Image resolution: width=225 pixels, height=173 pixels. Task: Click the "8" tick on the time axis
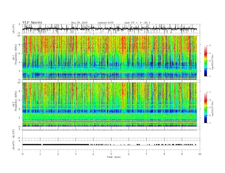164,154
